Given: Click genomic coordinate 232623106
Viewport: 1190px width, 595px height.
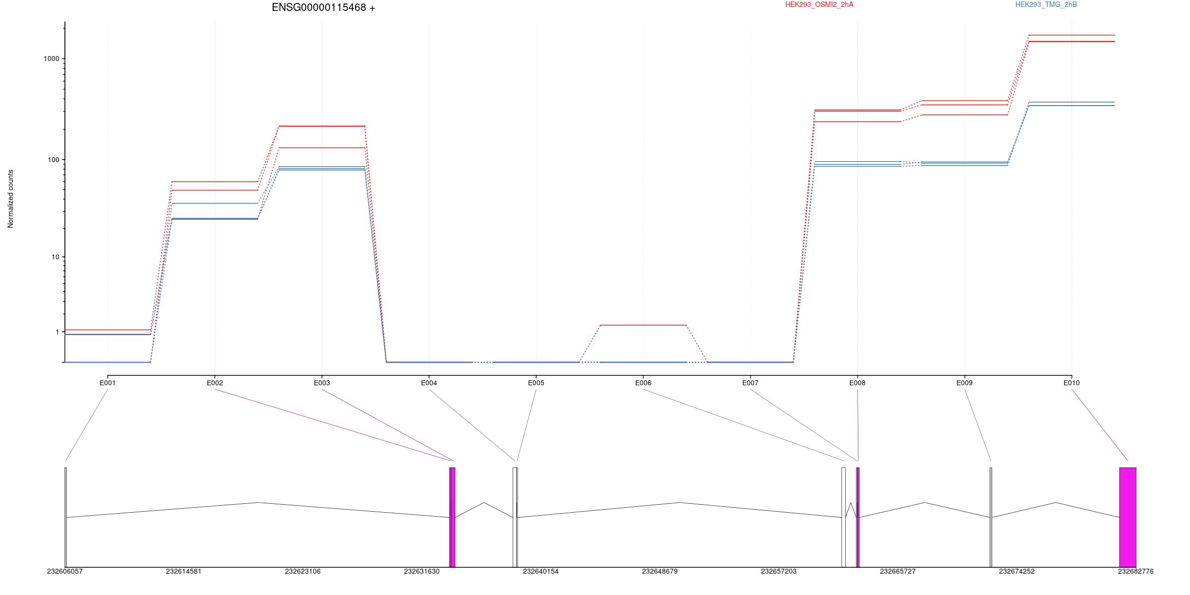Looking at the screenshot, I should click(x=303, y=571).
